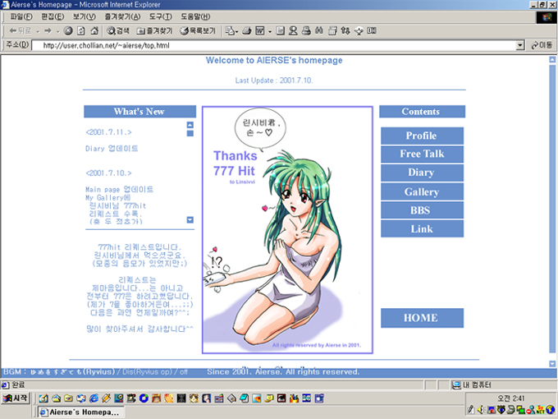Open the 도구(T) menu
This screenshot has width=558, height=419.
click(160, 16)
